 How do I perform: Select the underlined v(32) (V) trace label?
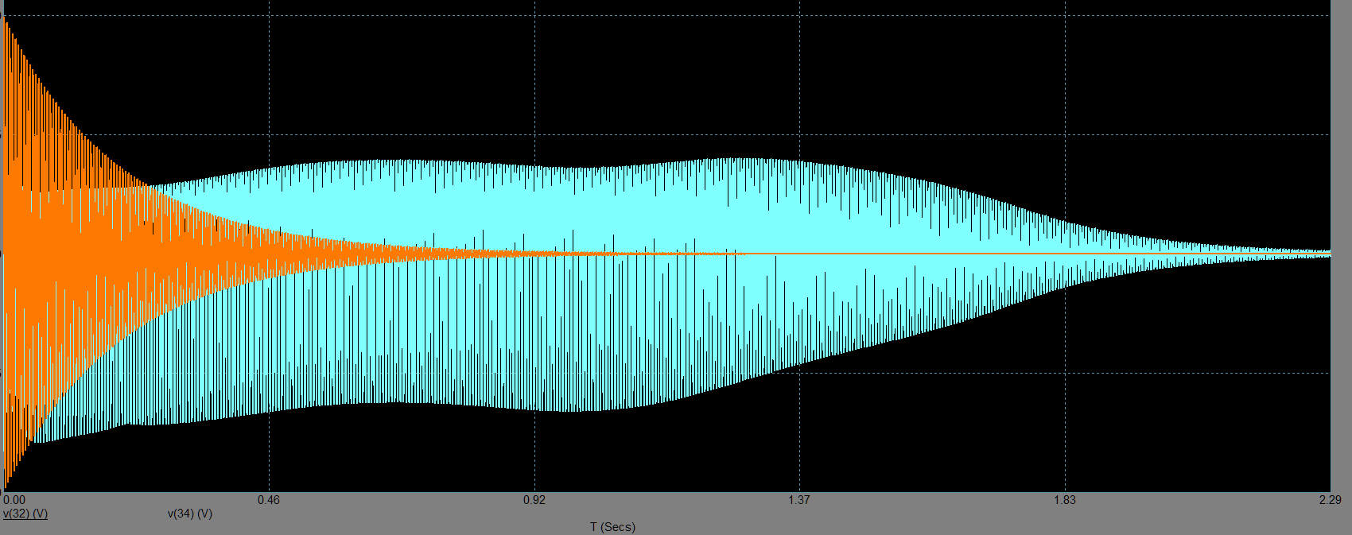(x=25, y=514)
